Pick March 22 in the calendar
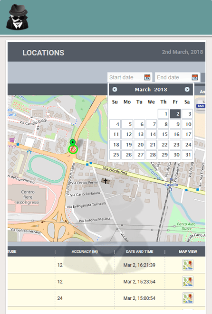 click(x=163, y=145)
